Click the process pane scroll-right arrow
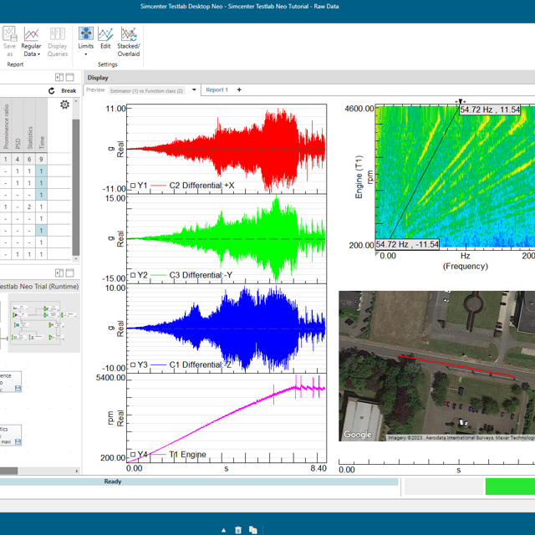The width and height of the screenshot is (535, 535). coord(77,471)
